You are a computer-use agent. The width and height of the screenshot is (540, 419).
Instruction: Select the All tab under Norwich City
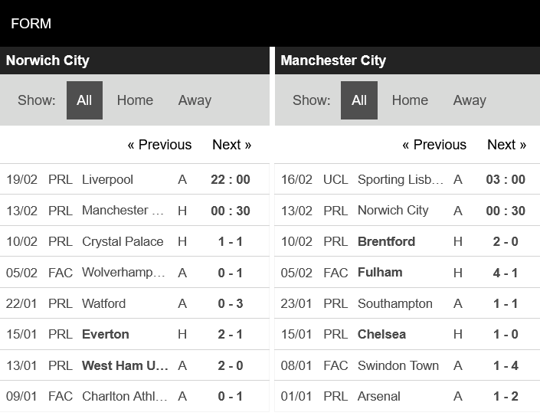click(x=84, y=100)
